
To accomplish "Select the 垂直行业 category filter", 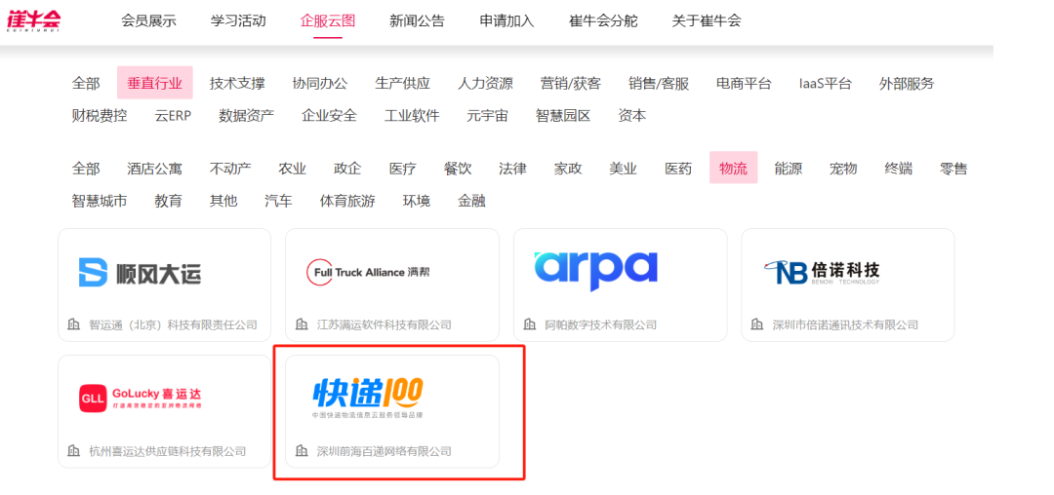I will click(x=154, y=83).
